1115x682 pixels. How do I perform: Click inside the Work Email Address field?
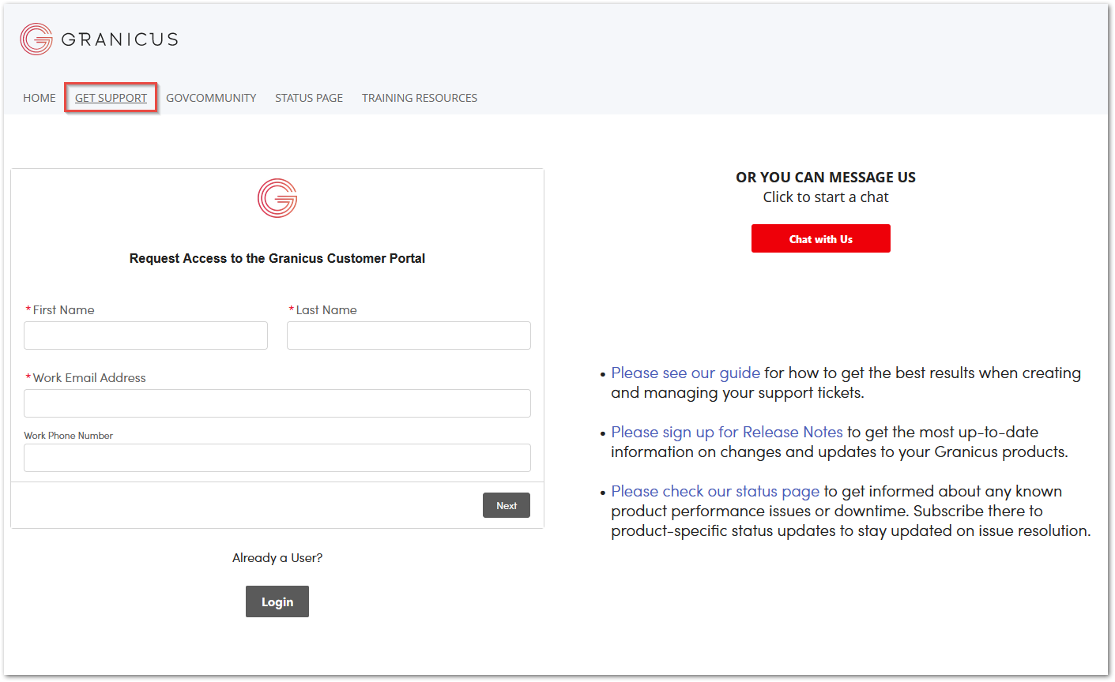[277, 403]
